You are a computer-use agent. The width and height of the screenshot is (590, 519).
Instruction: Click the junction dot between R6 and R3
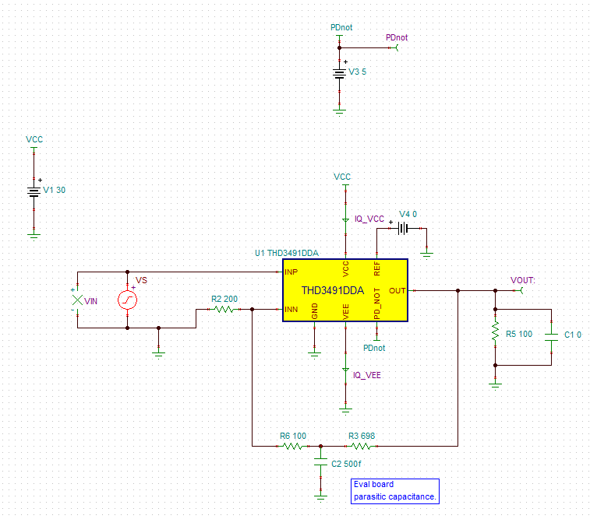pos(320,446)
